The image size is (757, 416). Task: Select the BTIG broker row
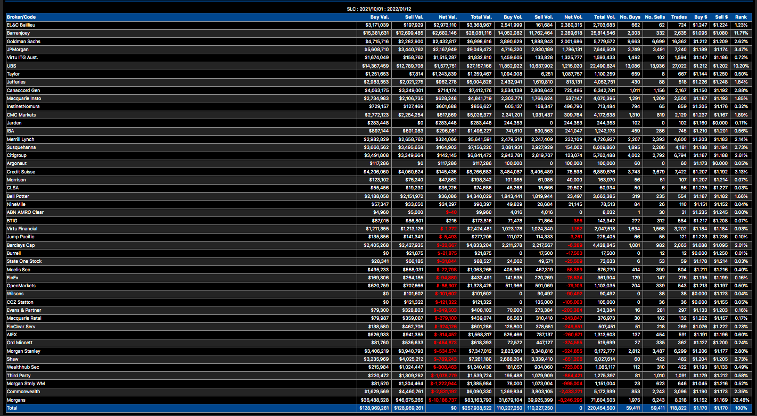coord(377,220)
